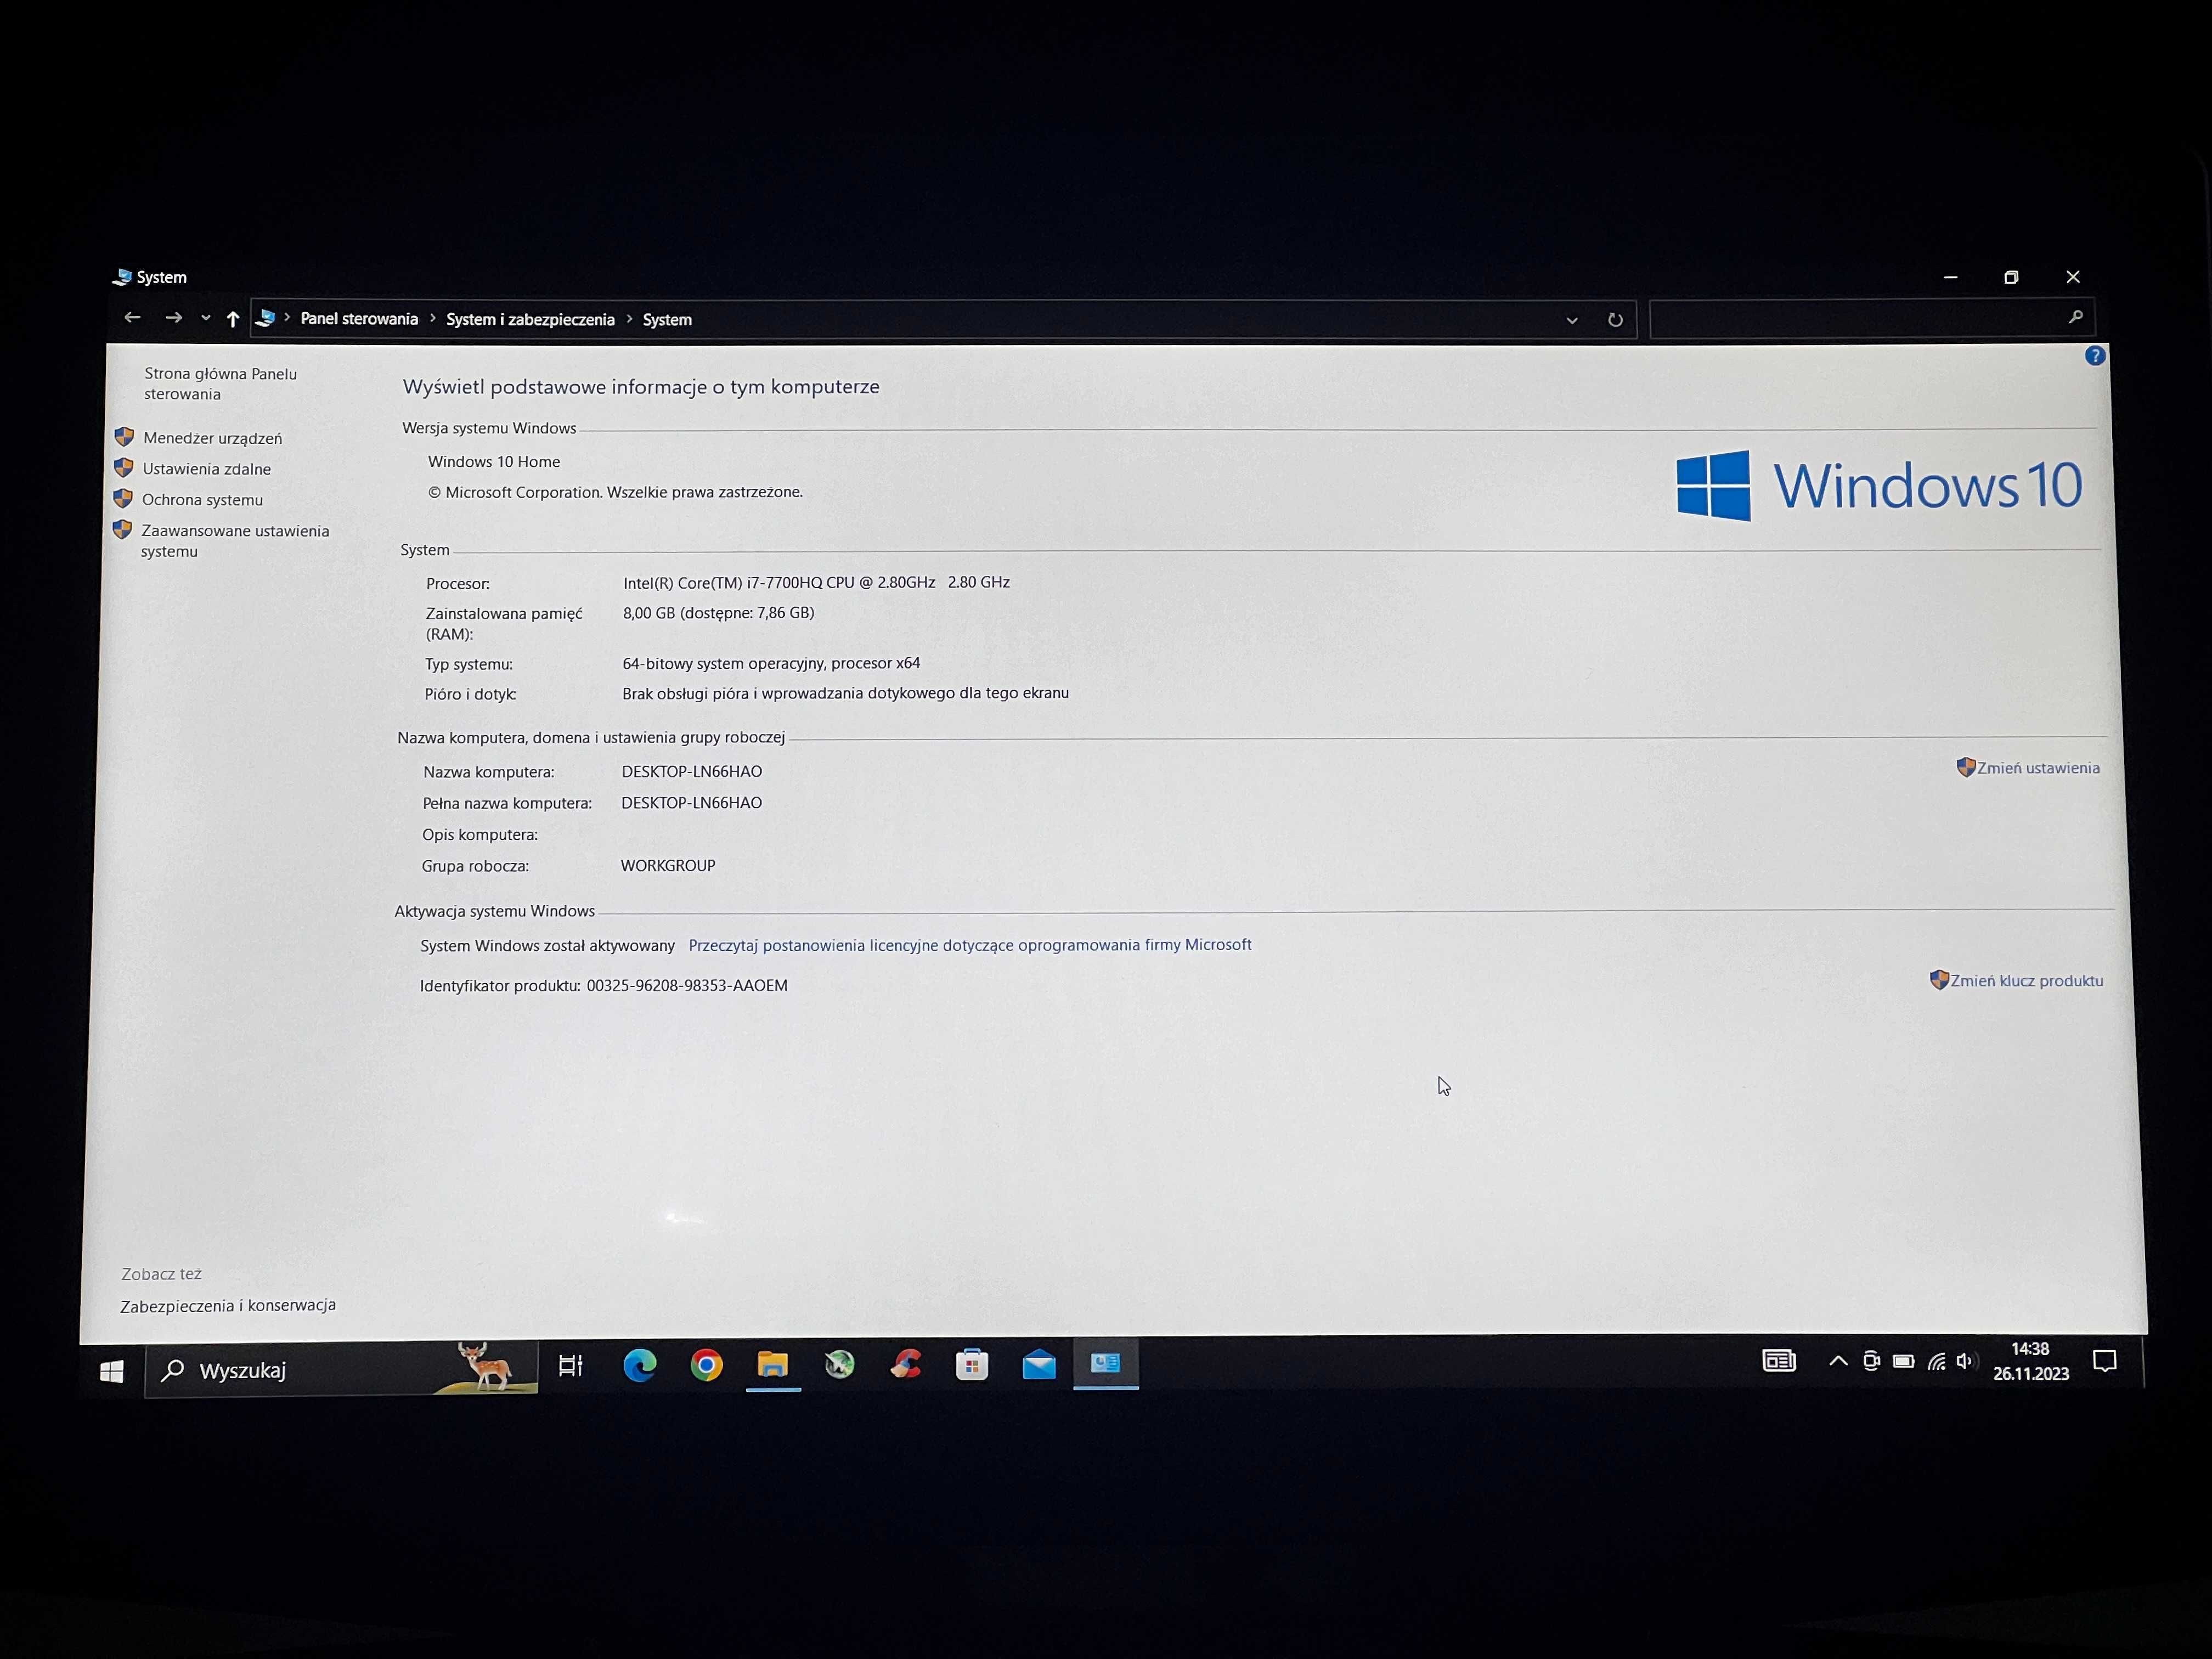Open Zaawansowane ustawienia systemu

234,541
